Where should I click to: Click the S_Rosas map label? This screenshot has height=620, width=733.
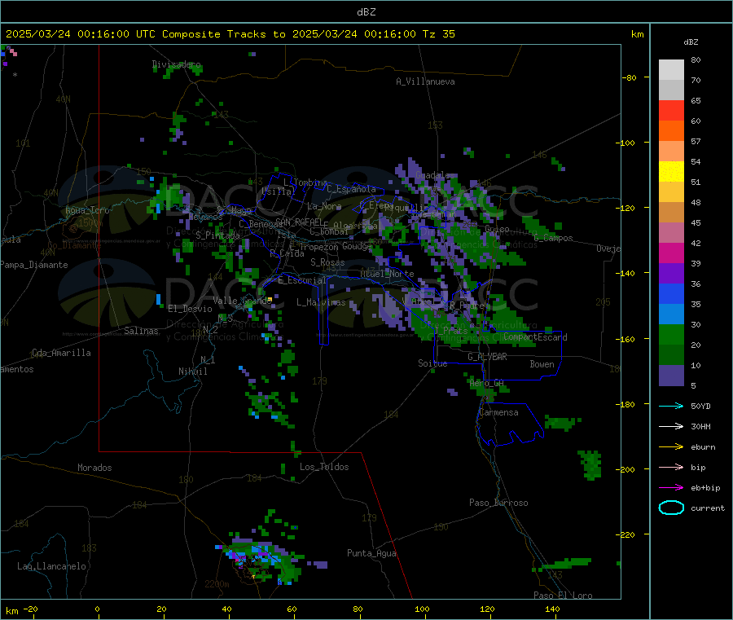(x=327, y=262)
